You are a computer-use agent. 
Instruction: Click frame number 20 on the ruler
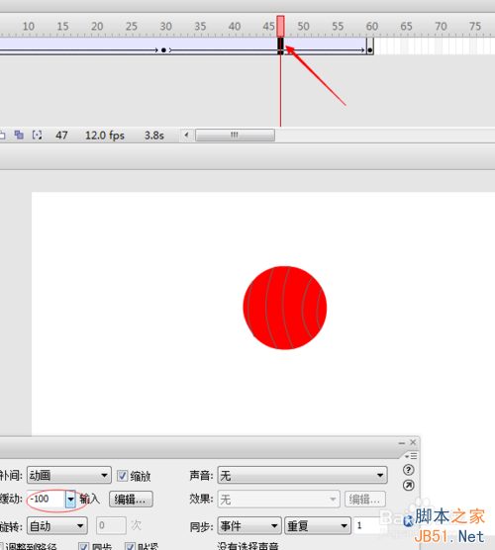tap(97, 26)
